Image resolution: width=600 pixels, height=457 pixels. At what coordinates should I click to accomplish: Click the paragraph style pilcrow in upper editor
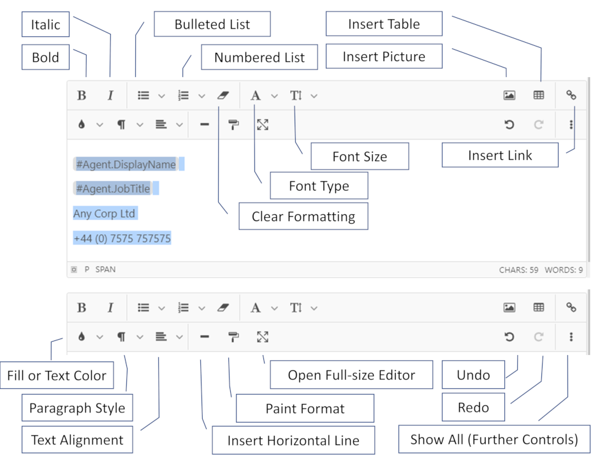coord(121,124)
